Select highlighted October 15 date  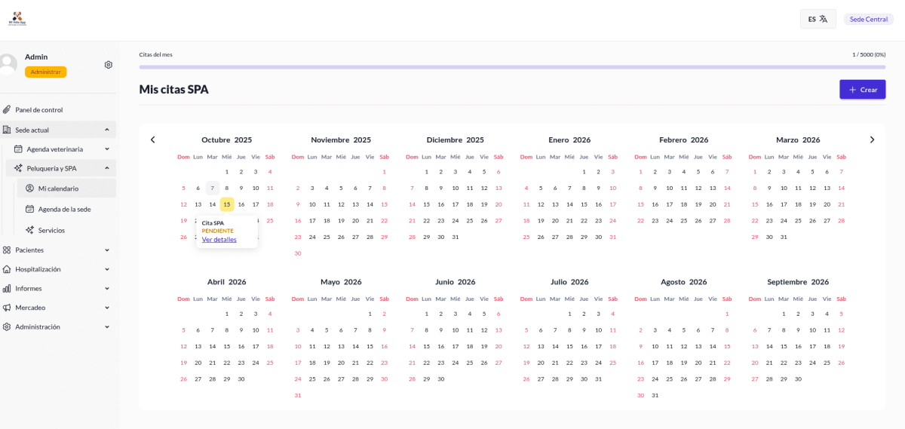tap(226, 204)
